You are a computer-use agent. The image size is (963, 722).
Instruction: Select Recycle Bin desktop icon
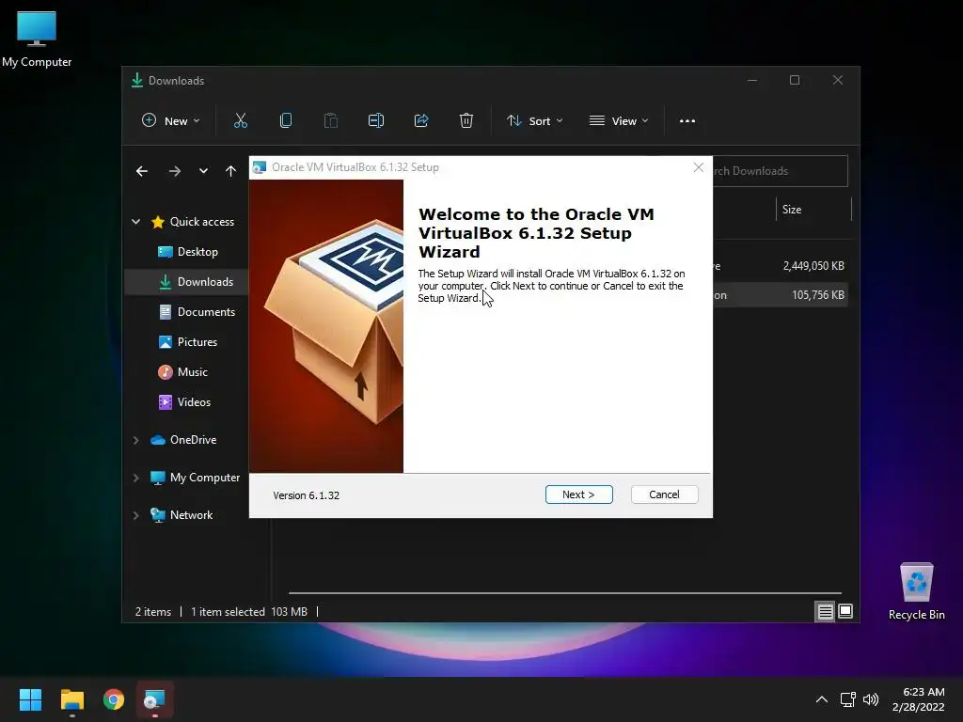916,591
